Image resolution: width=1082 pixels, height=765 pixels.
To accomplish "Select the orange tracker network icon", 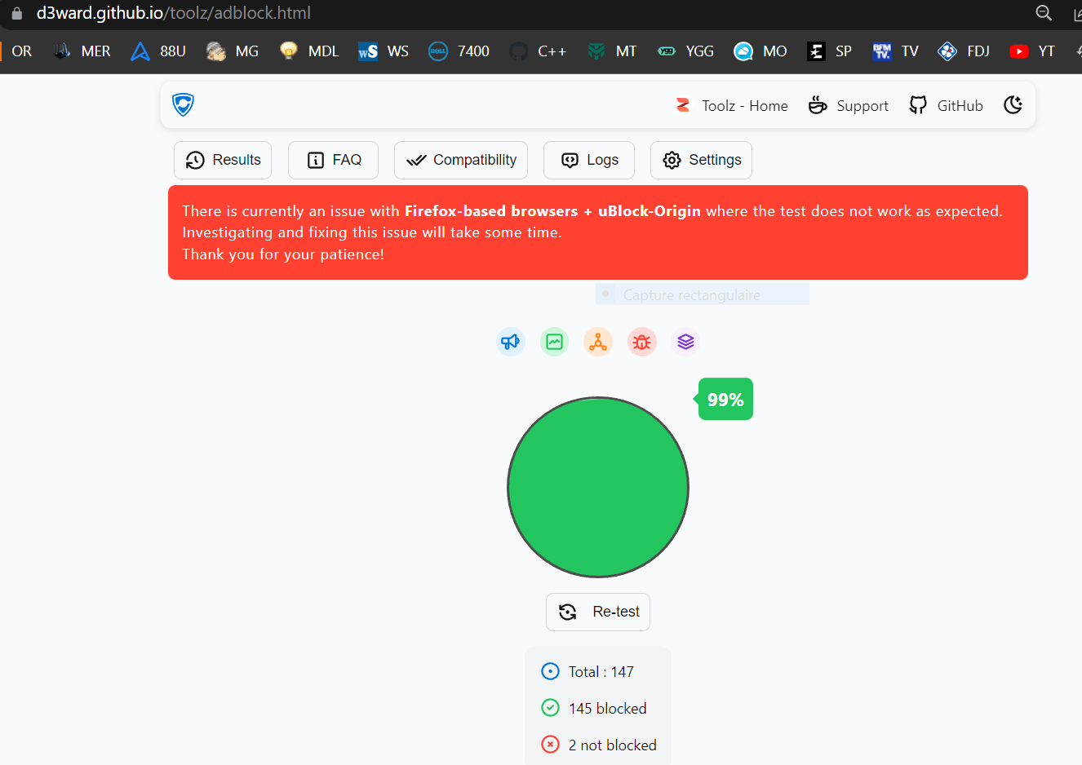I will [x=598, y=342].
